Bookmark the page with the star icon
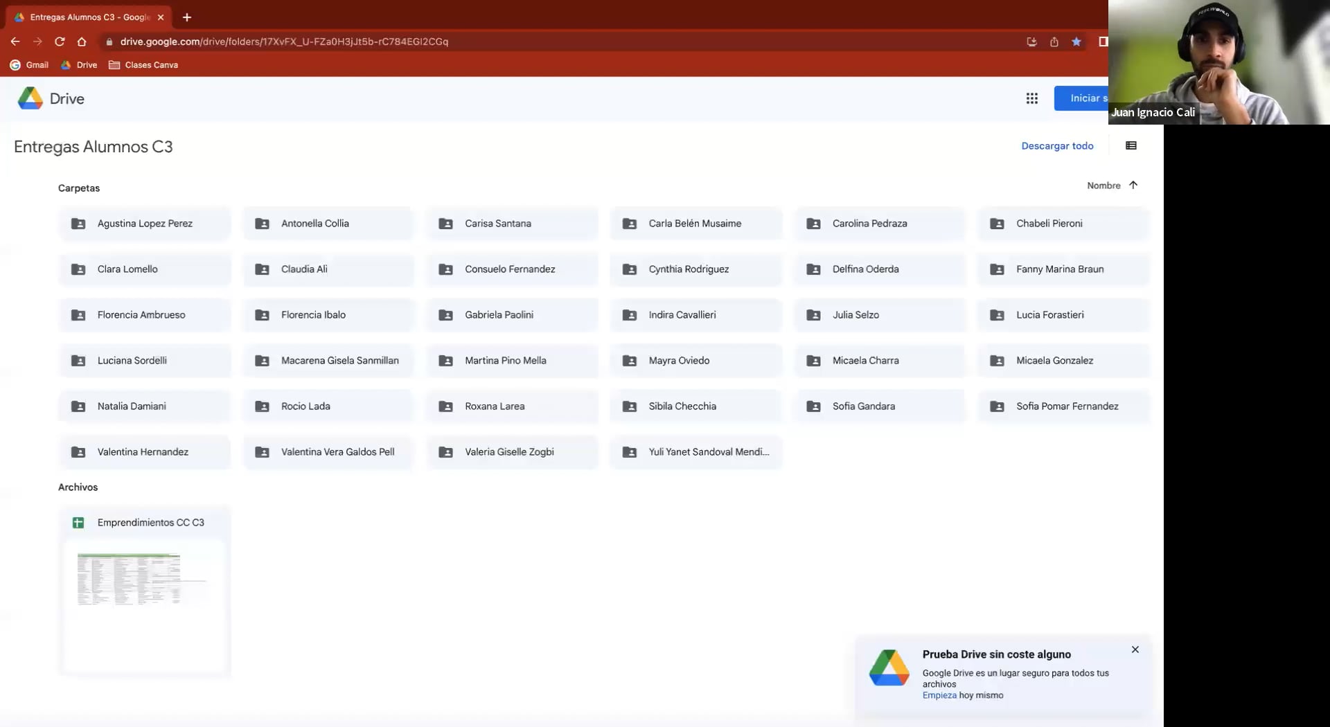1330x727 pixels. [x=1076, y=42]
